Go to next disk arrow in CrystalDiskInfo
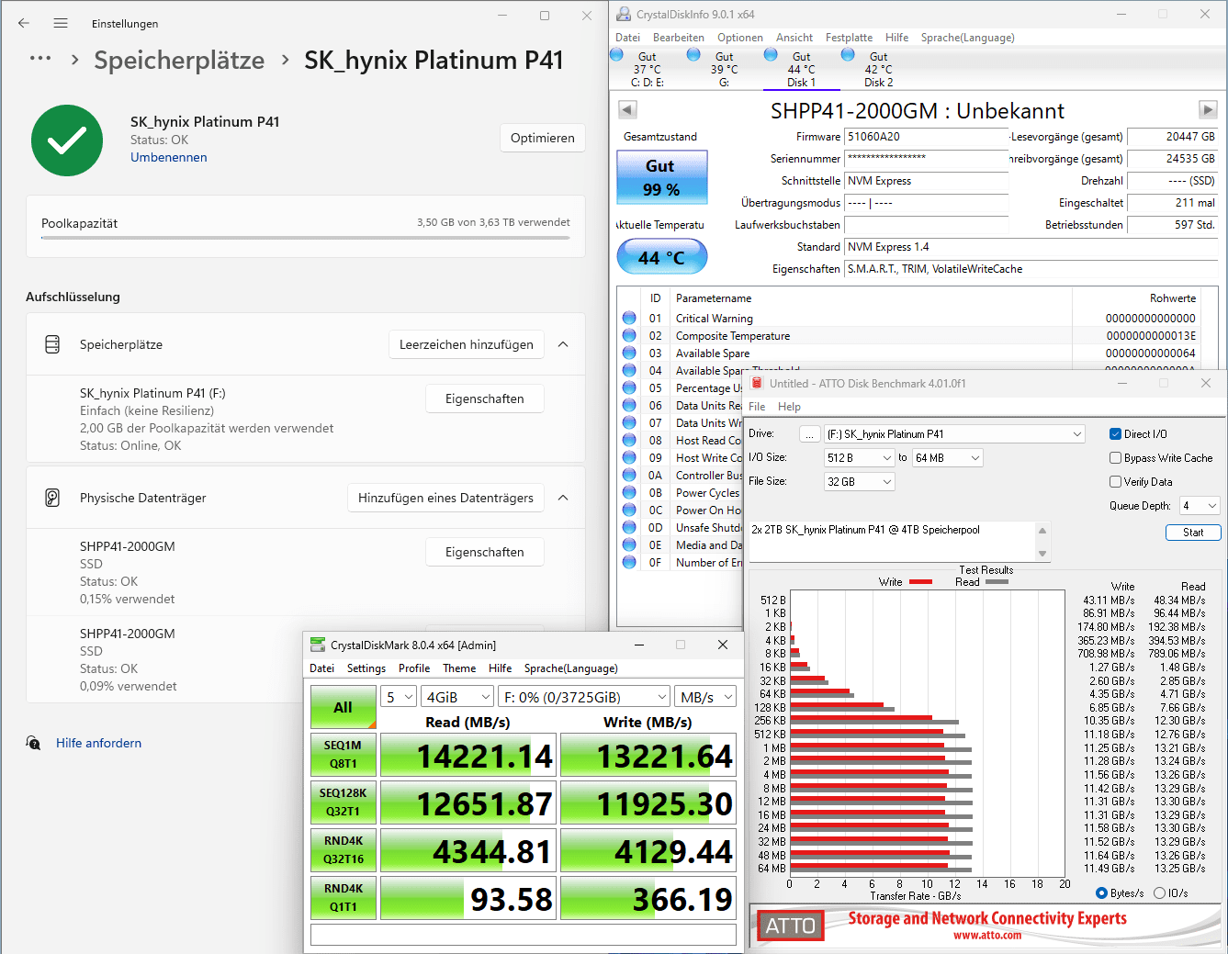The width and height of the screenshot is (1228, 954). [x=1208, y=110]
